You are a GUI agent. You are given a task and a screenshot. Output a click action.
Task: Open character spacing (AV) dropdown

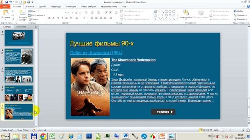[71, 18]
